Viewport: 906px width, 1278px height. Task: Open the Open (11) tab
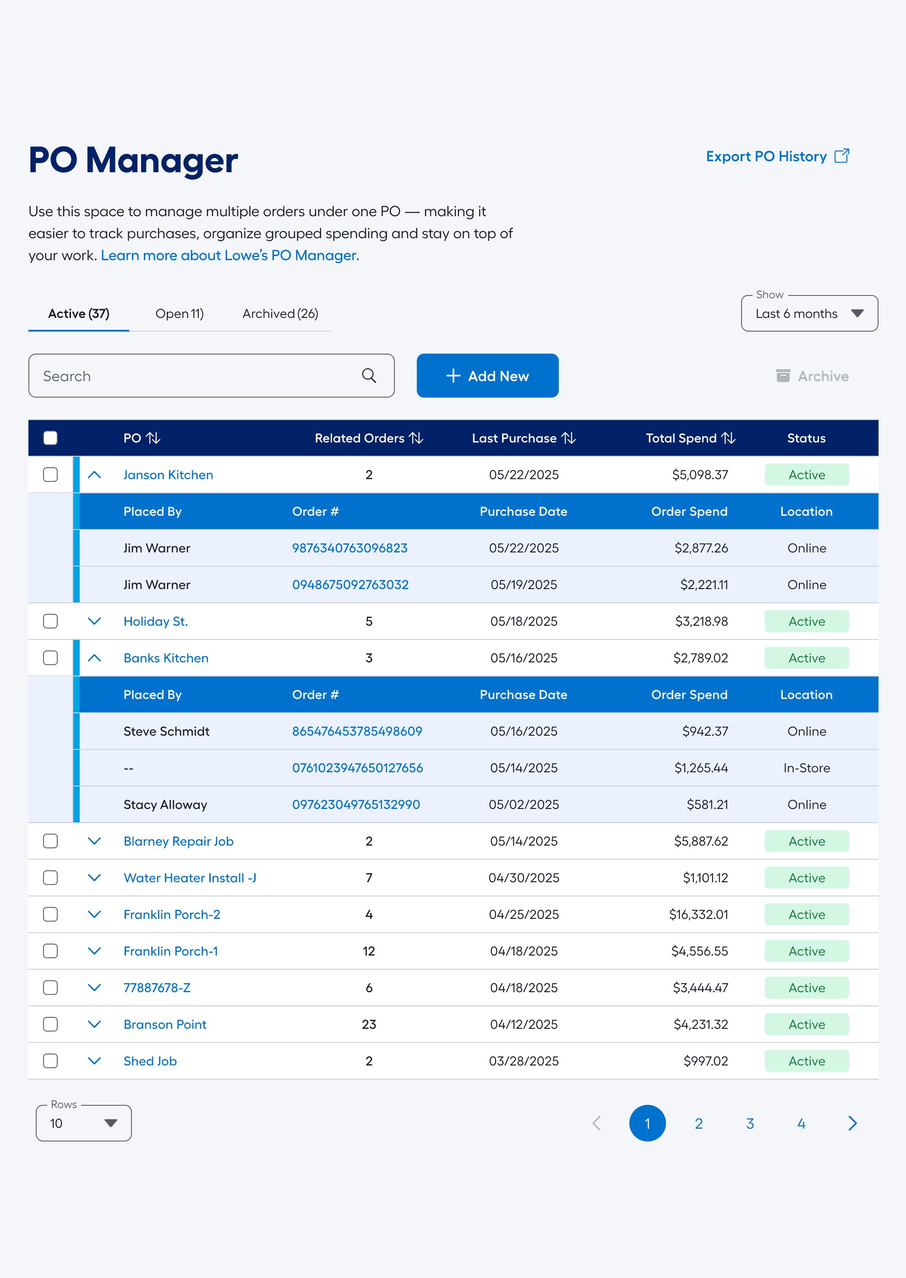tap(179, 313)
